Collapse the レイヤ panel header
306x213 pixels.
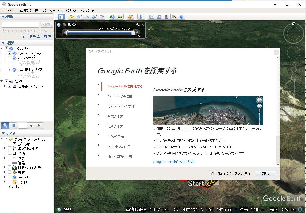(x=27, y=133)
